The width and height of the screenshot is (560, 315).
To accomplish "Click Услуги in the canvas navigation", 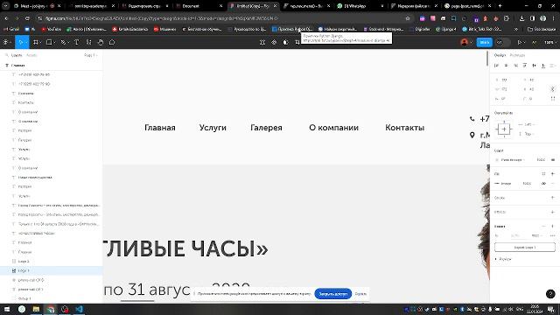I will [213, 128].
